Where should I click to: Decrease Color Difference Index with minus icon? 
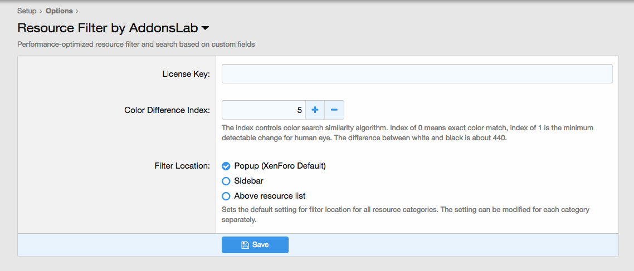[334, 110]
